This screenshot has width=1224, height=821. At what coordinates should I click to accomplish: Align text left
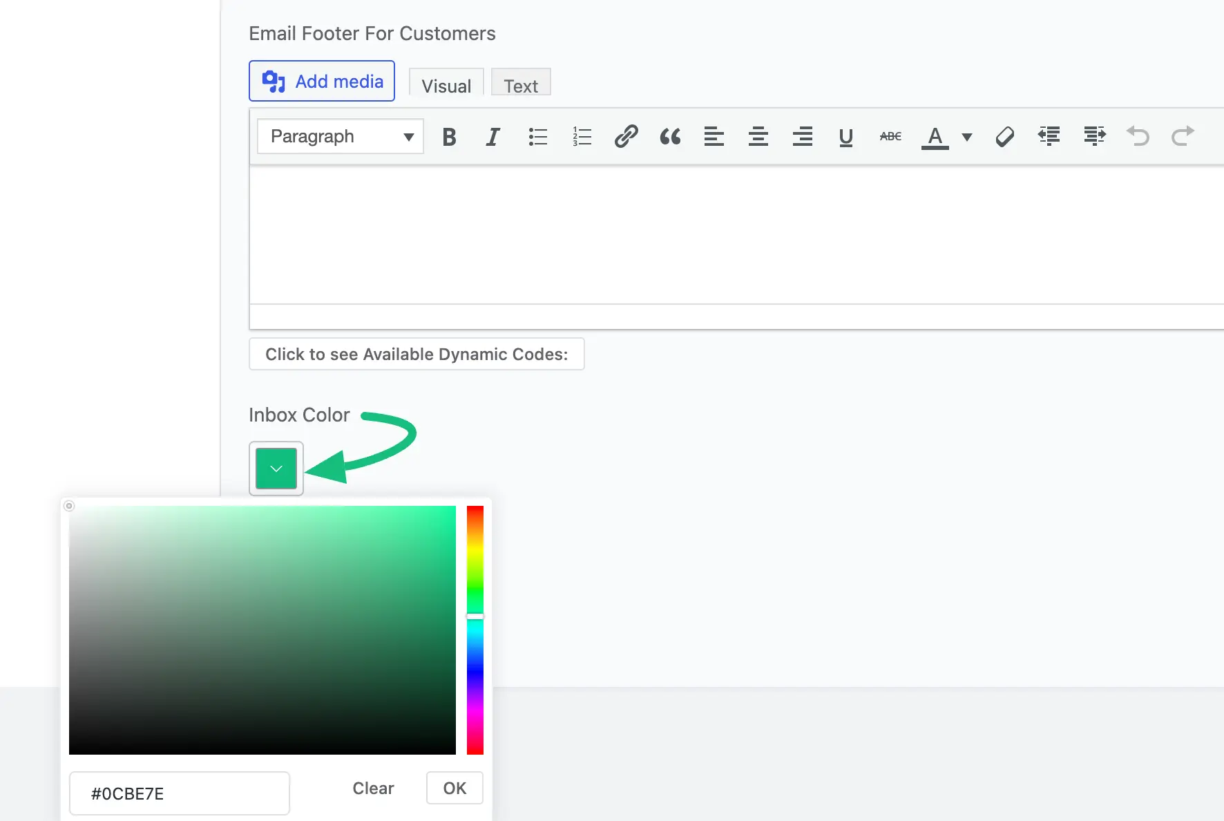[x=714, y=137]
